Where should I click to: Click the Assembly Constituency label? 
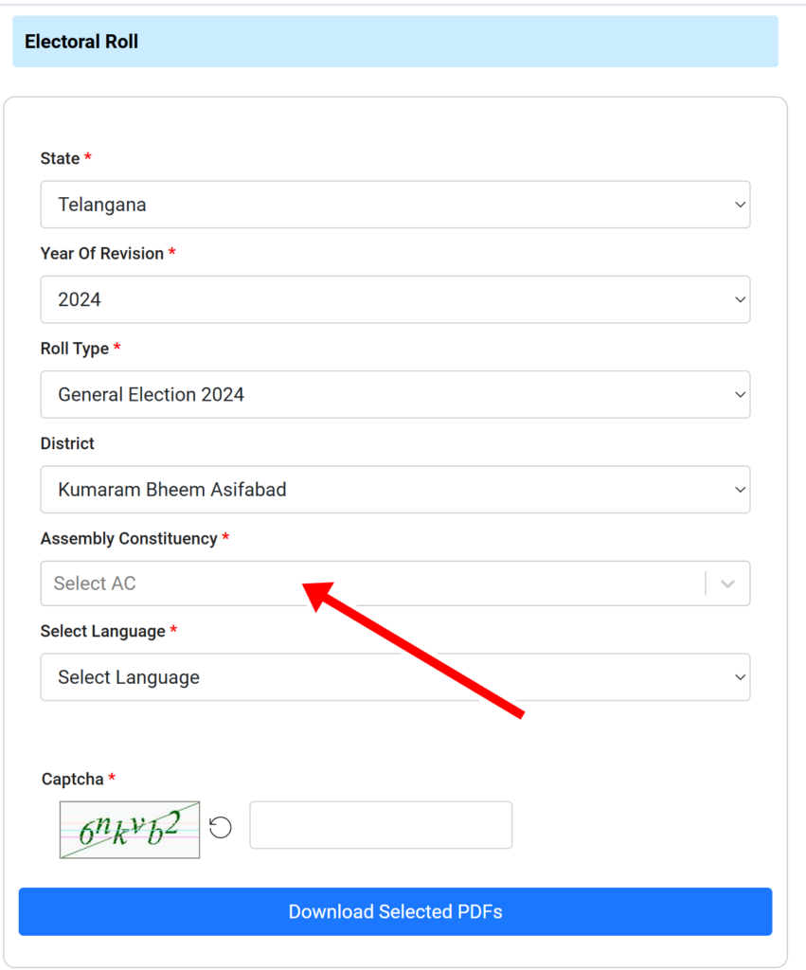129,539
